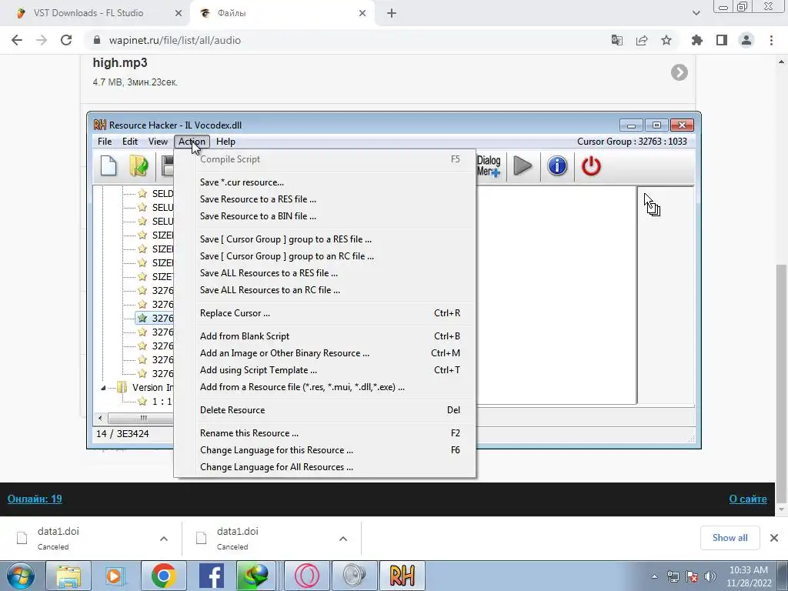788x591 pixels.
Task: Open the Edit menu in Resource Hacker
Action: click(129, 142)
